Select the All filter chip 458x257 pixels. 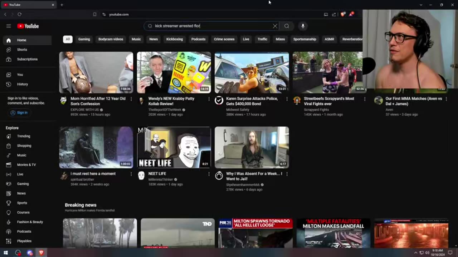pos(68,39)
